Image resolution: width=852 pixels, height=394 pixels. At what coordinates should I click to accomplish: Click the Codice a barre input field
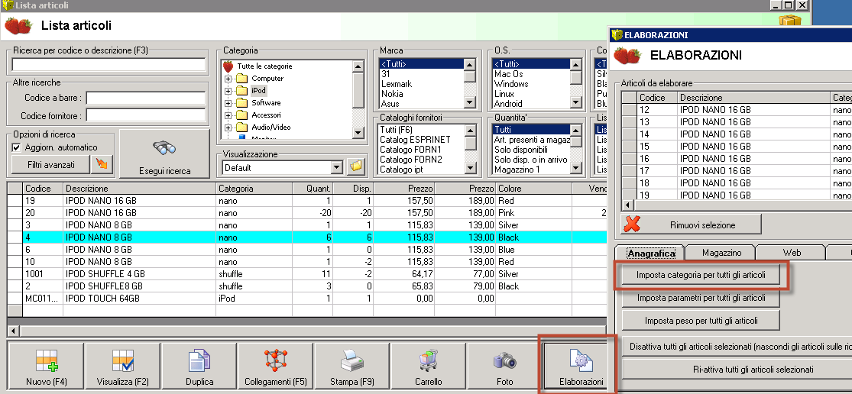pos(146,98)
